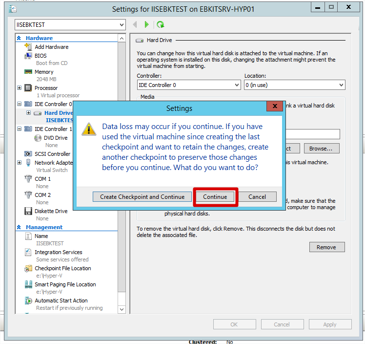Click the green refresh toolbar icon
365x344 pixels.
click(160, 24)
